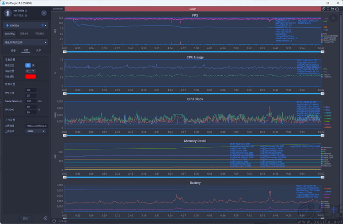343x224 pixels.
Task: Click the PerfDog logo in title bar
Action: (3, 3)
